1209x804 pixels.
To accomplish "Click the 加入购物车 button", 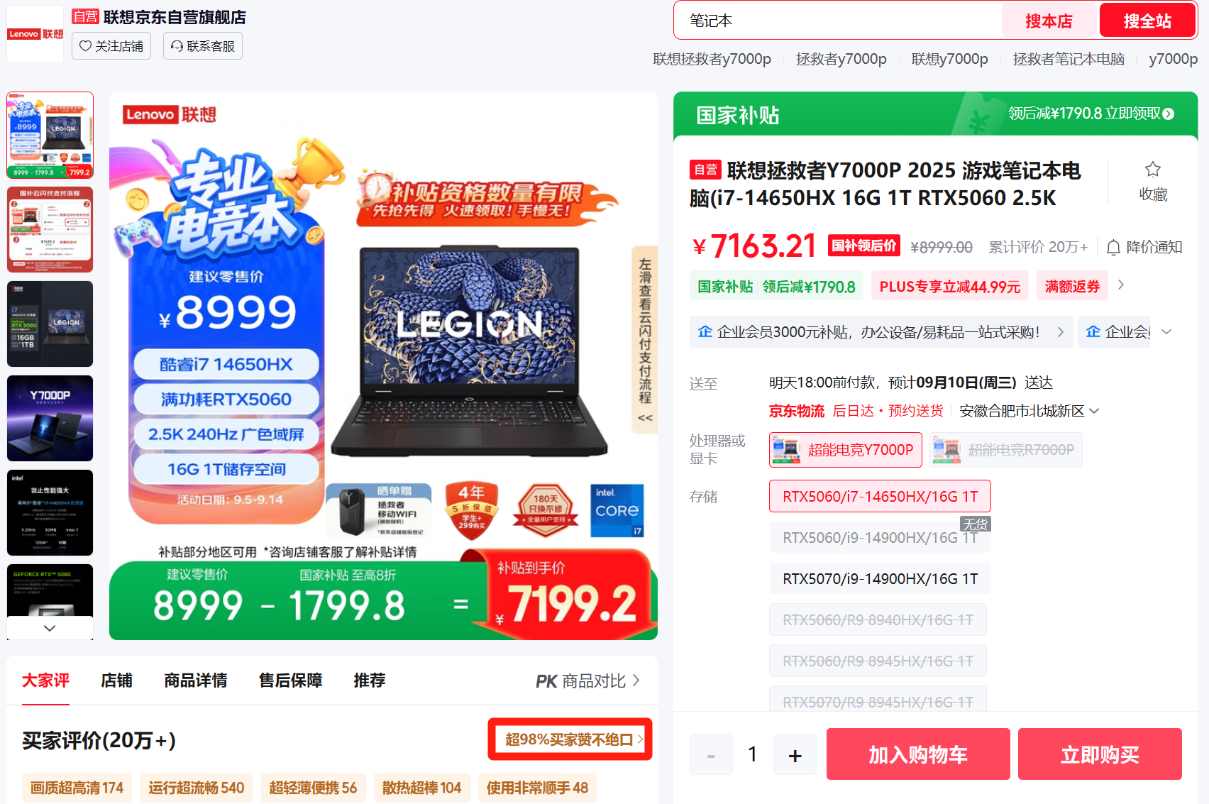I will click(918, 754).
